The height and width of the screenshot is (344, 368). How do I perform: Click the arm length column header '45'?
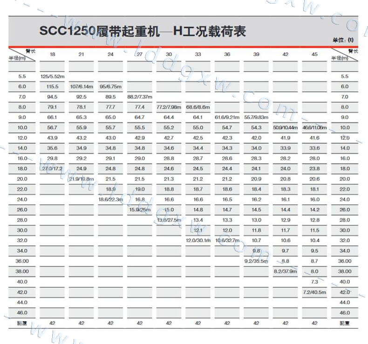314,54
